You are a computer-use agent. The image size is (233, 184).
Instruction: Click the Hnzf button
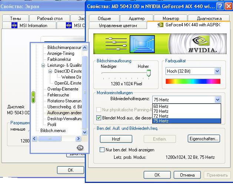pyautogui.click(x=116, y=139)
